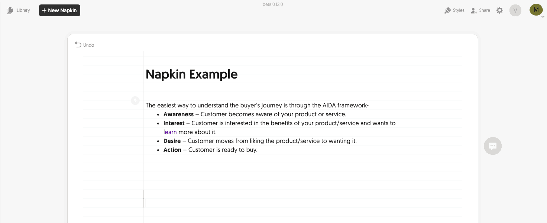Open the settings gear
Screen dimensions: 547x223
click(500, 10)
